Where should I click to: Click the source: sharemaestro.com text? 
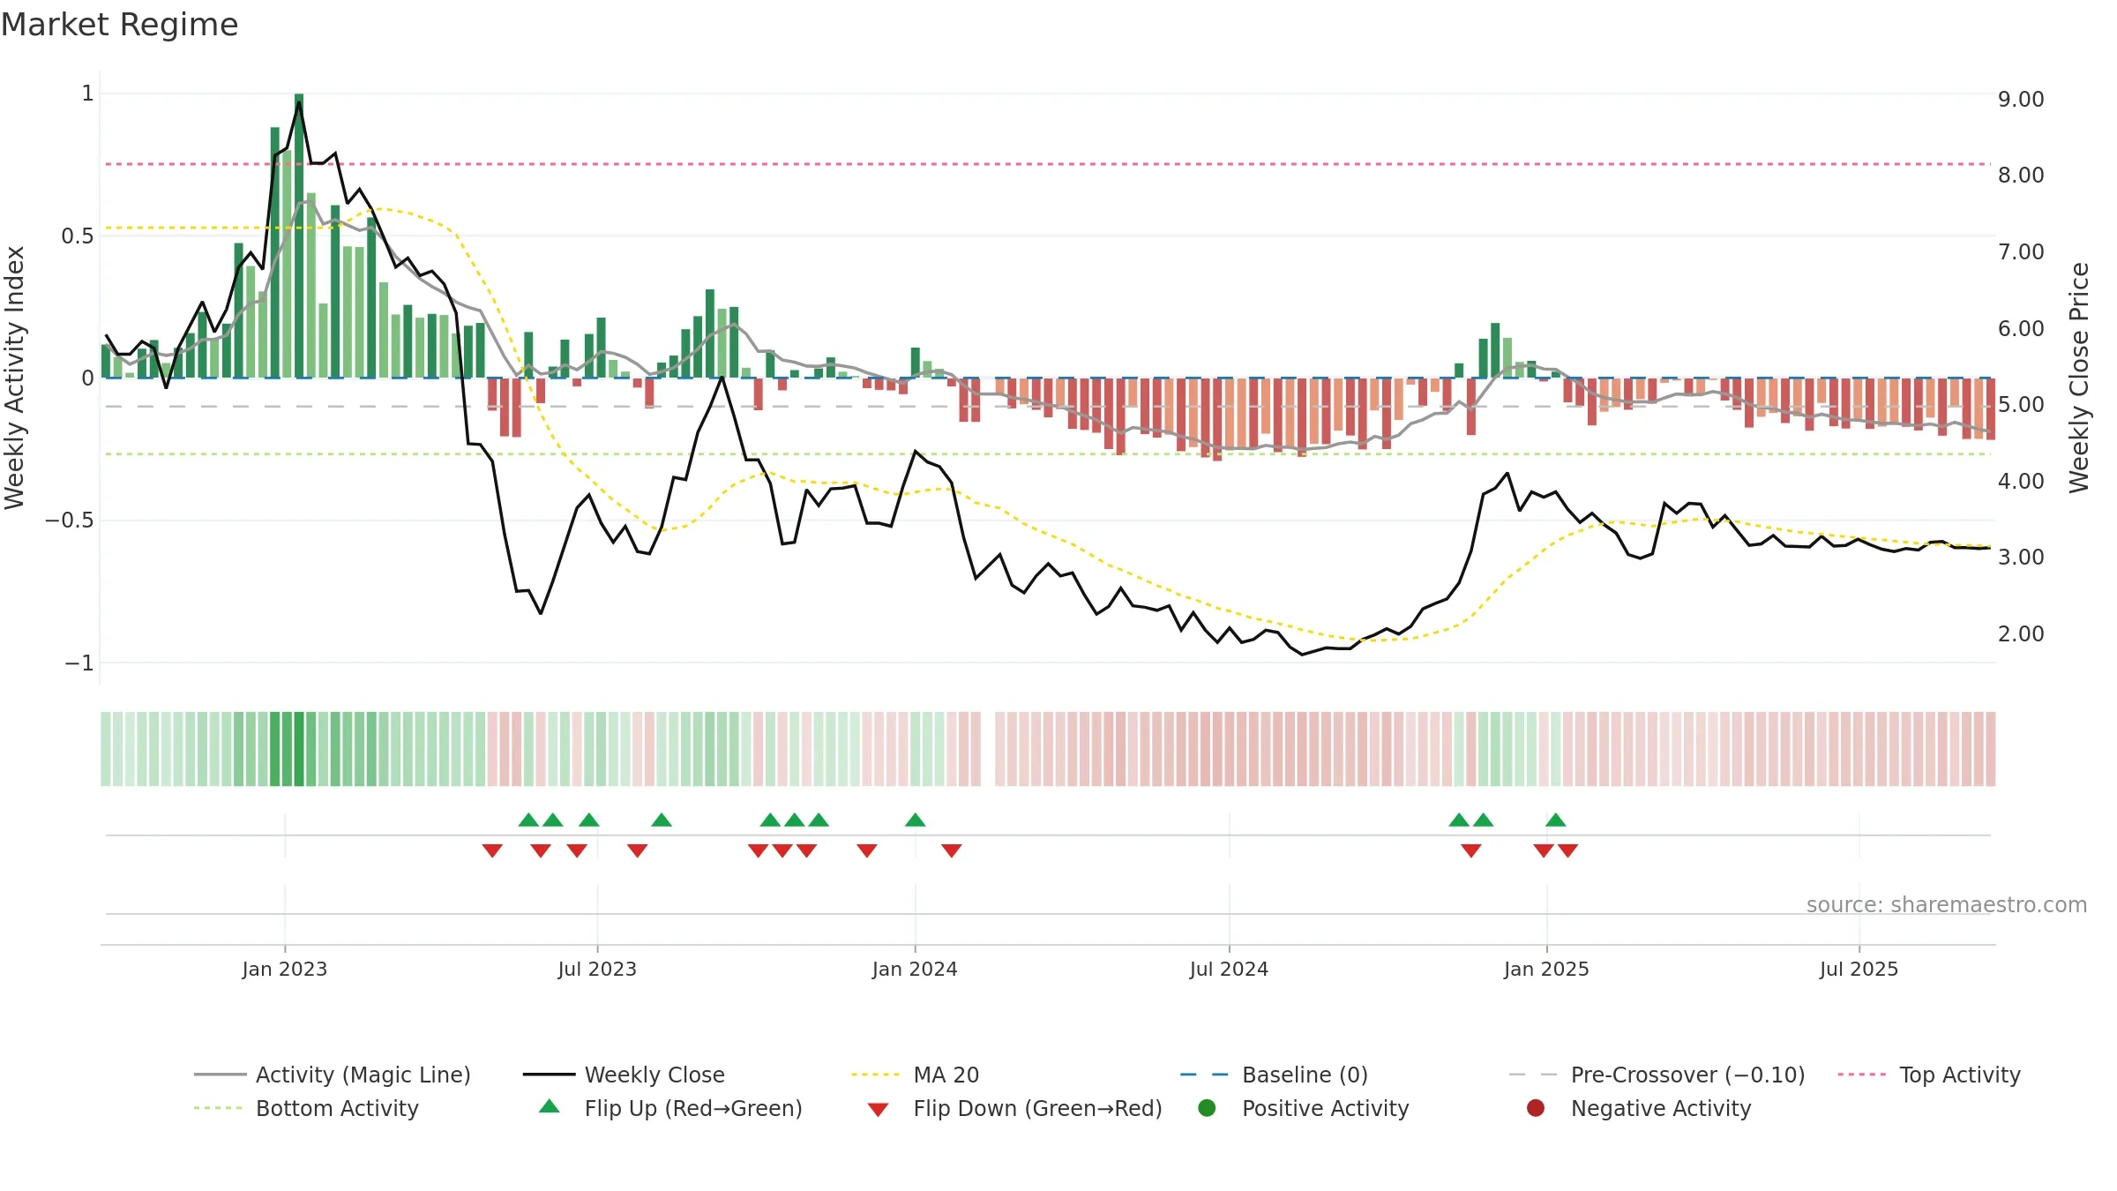(x=1947, y=905)
